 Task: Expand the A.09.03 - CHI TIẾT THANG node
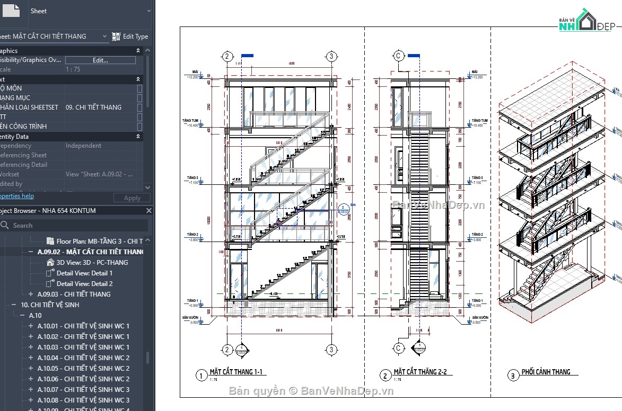tap(31, 294)
